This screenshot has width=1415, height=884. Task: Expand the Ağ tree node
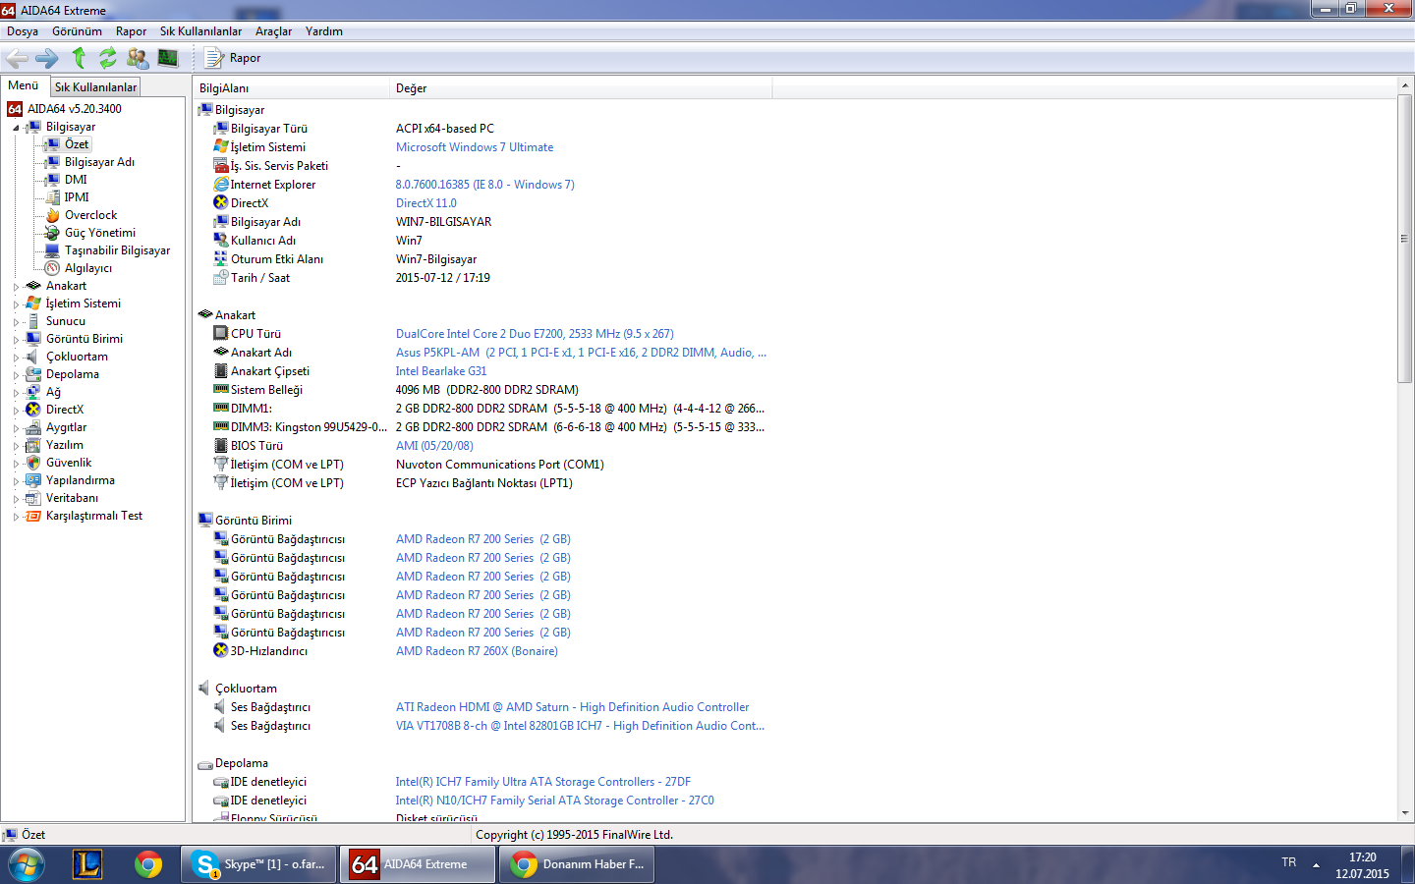(16, 393)
